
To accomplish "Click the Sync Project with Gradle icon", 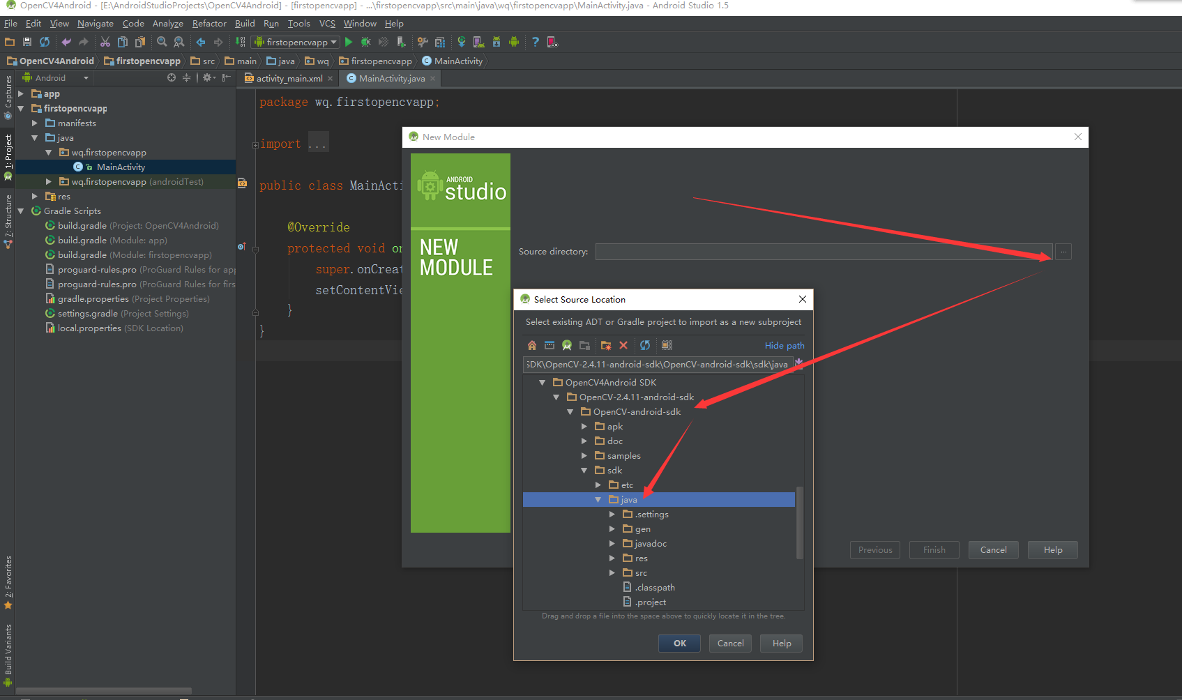I will [x=461, y=42].
